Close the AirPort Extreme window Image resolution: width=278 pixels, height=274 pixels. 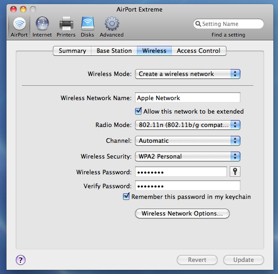[13, 9]
